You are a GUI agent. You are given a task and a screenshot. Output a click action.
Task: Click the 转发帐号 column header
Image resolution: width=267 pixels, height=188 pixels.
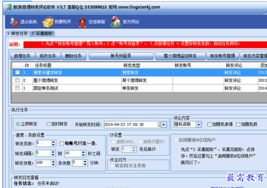pyautogui.click(x=199, y=65)
